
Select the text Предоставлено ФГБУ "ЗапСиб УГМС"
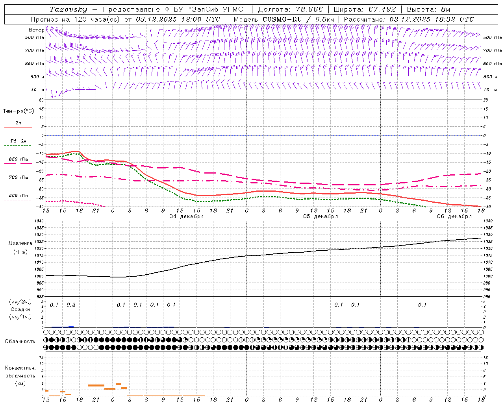tap(175, 9)
